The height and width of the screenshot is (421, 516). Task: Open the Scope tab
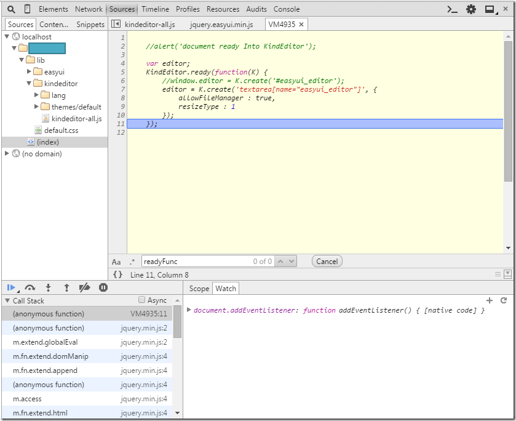[199, 288]
